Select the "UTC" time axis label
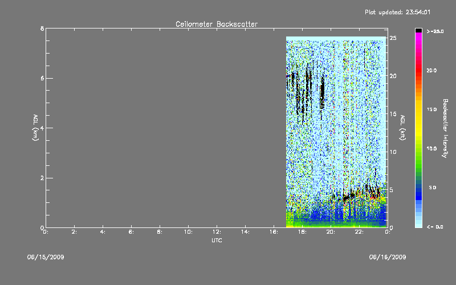Viewport: 456px width, 285px height. click(217, 240)
